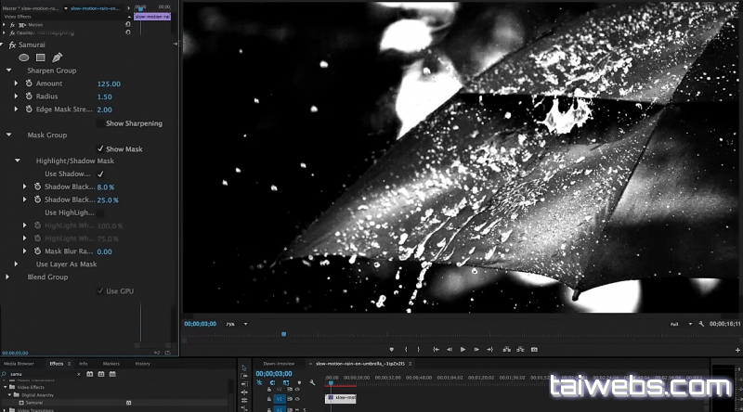Screen dimensions: 743x412
Task: Toggle the Use Shadow checkbox
Action: point(100,174)
